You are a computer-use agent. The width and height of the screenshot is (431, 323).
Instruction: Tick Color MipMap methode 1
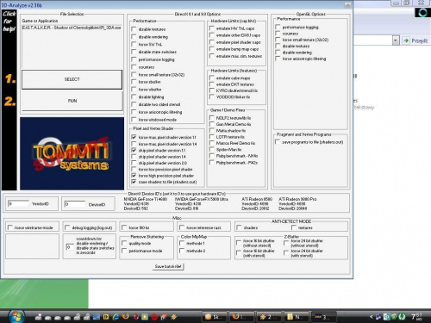tap(182, 243)
